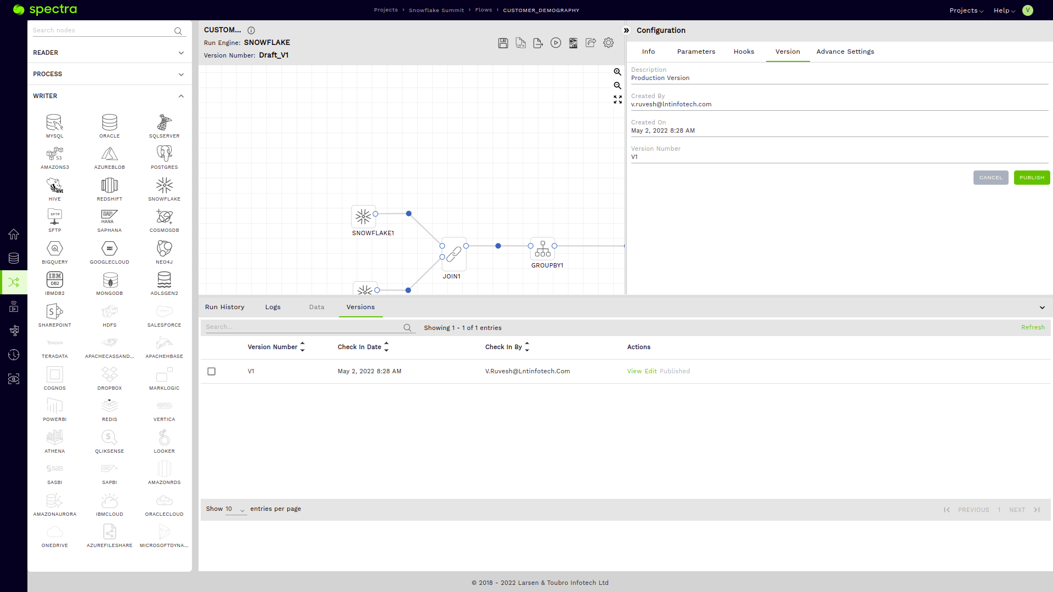Tick the checkbox for version V1 row

coord(212,372)
